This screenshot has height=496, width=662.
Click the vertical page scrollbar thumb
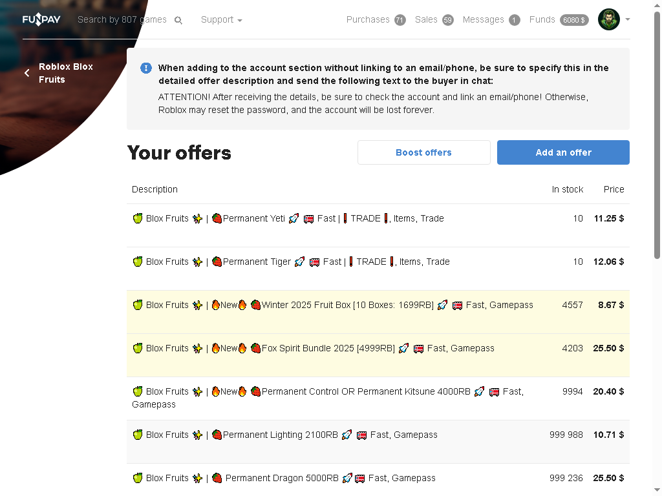[657, 135]
